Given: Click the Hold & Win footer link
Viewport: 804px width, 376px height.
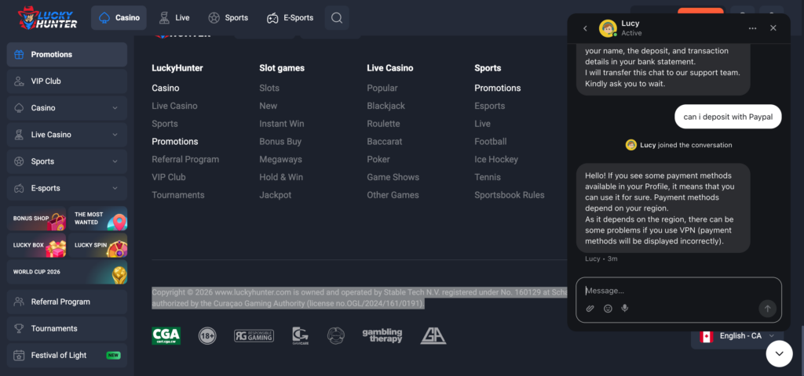Looking at the screenshot, I should (281, 177).
